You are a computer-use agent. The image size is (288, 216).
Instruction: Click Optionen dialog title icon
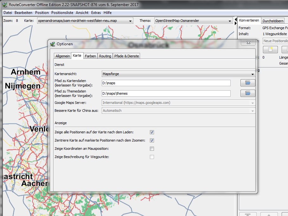pyautogui.click(x=53, y=44)
